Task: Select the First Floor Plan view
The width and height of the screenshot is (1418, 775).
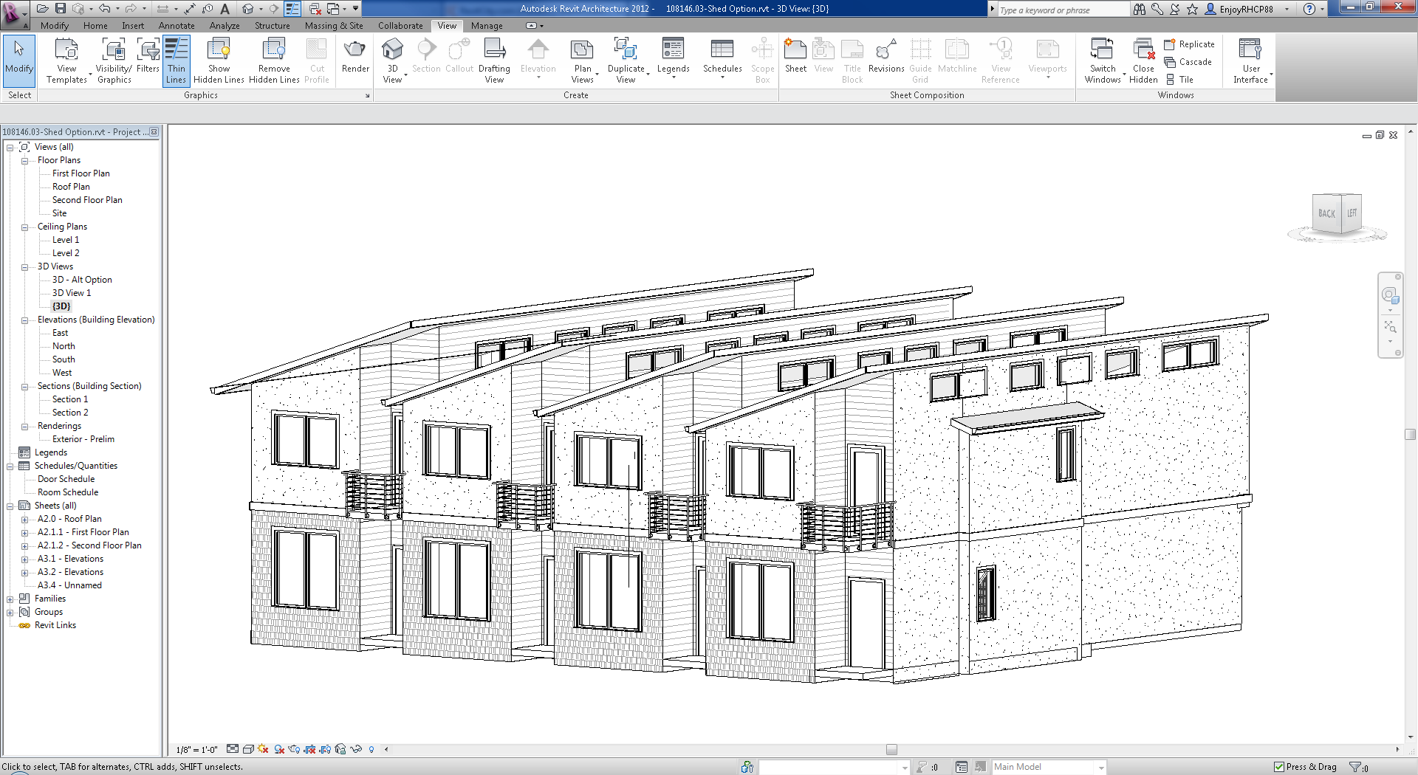Action: [81, 173]
